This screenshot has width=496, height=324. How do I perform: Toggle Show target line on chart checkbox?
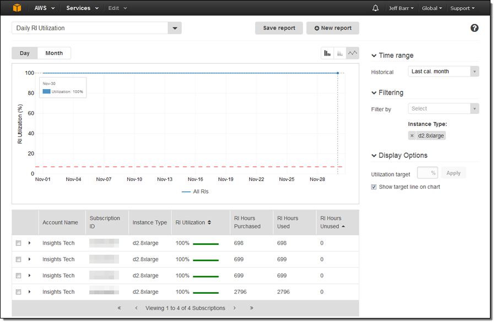click(x=374, y=187)
